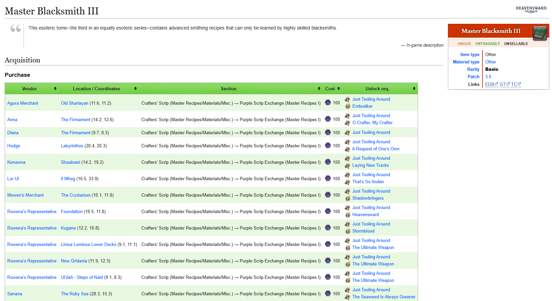Click the Item type label link
The image size is (552, 301).
[x=470, y=54]
